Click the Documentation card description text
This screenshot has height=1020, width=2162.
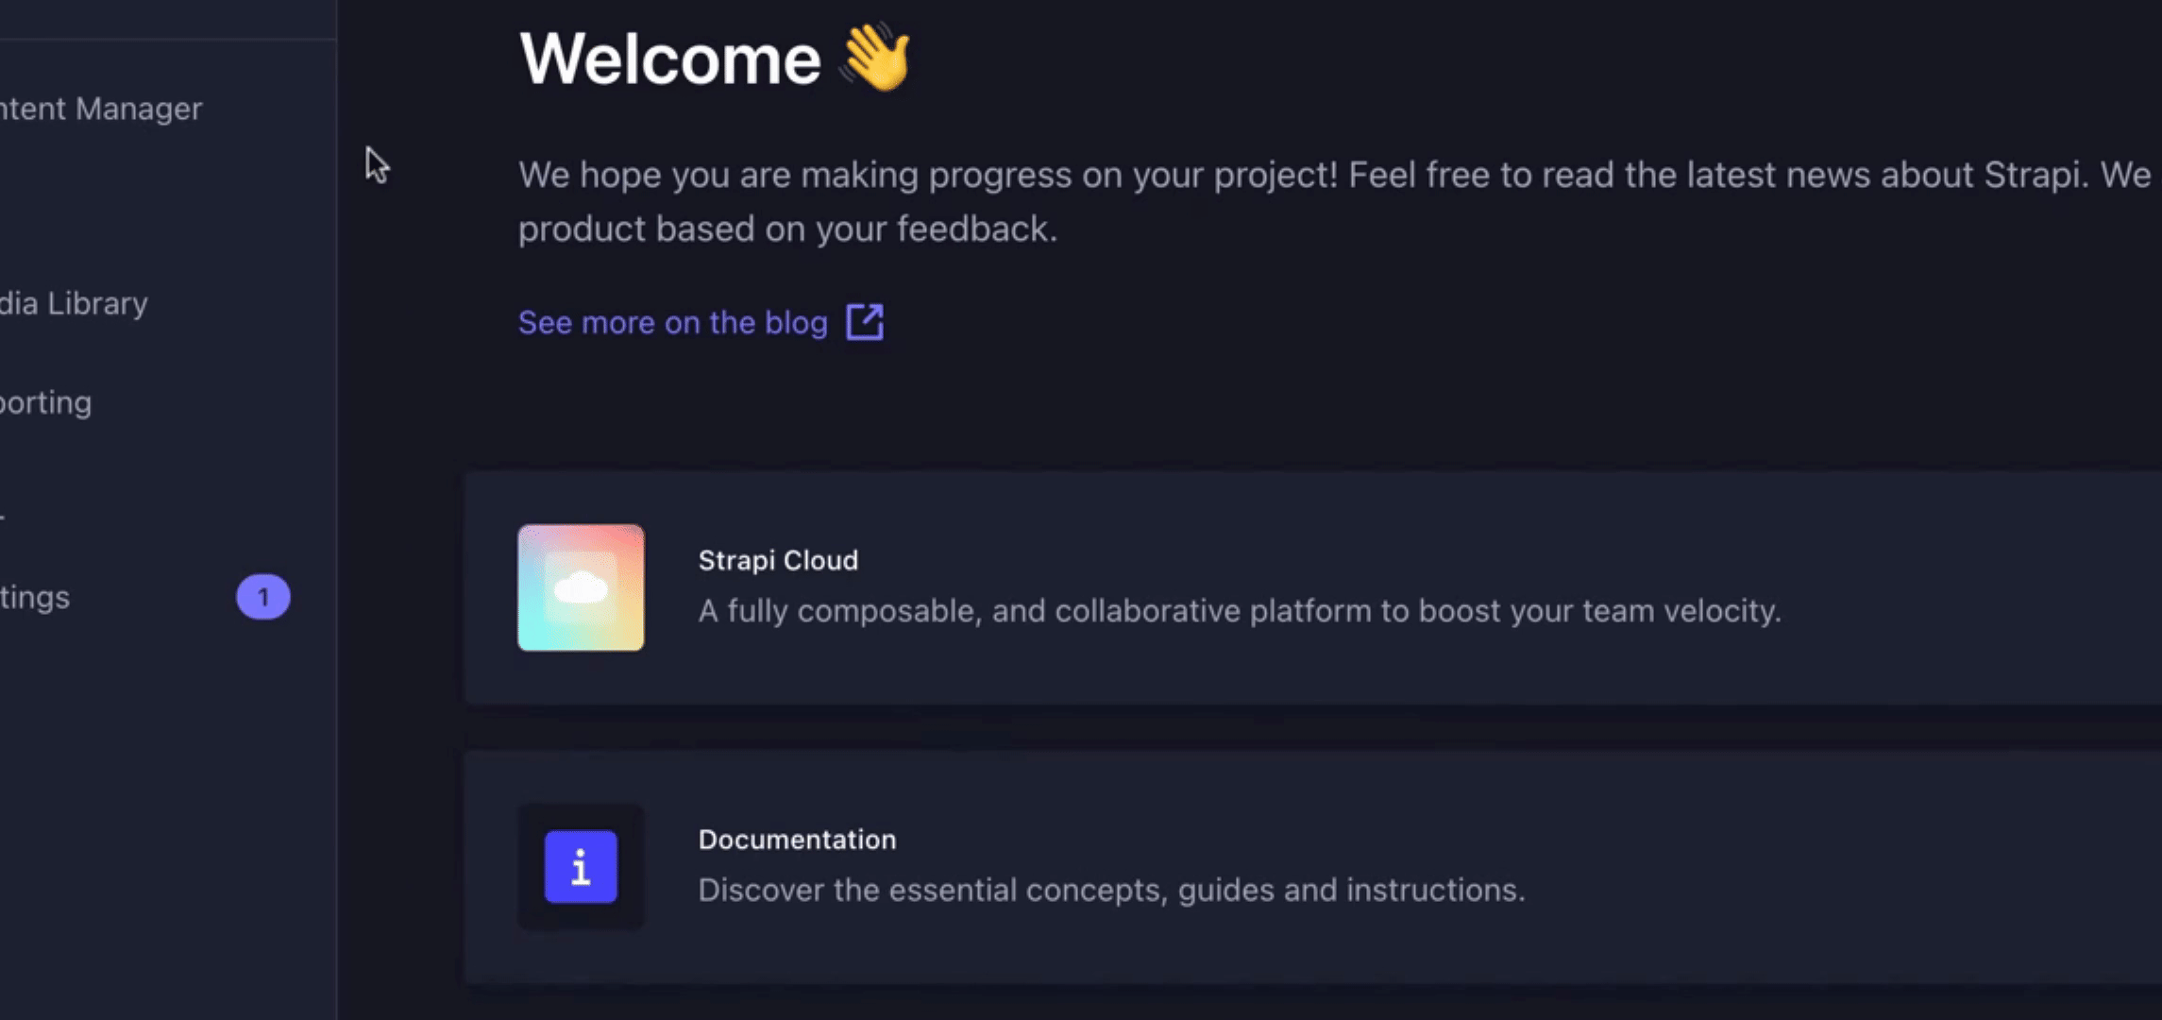(1111, 890)
